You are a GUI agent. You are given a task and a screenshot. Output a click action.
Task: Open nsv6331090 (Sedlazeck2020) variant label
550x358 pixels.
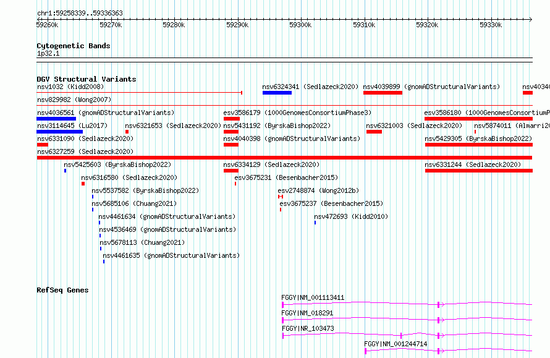[85, 139]
